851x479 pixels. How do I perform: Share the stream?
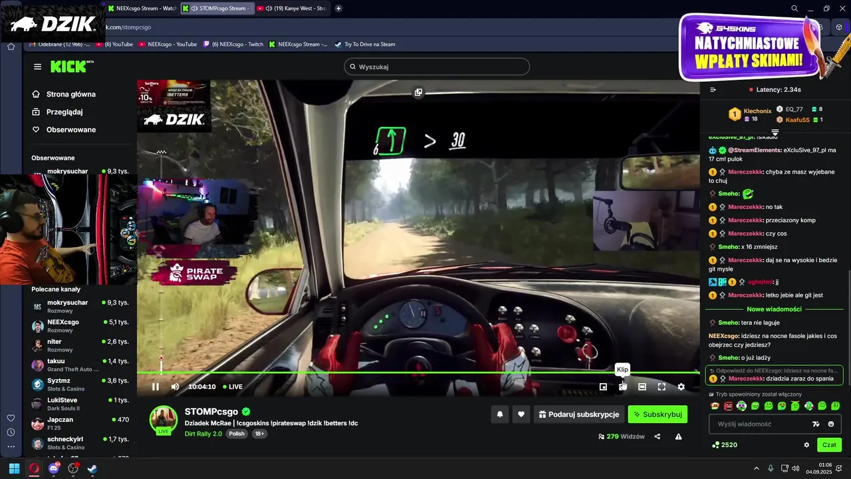[x=658, y=436]
